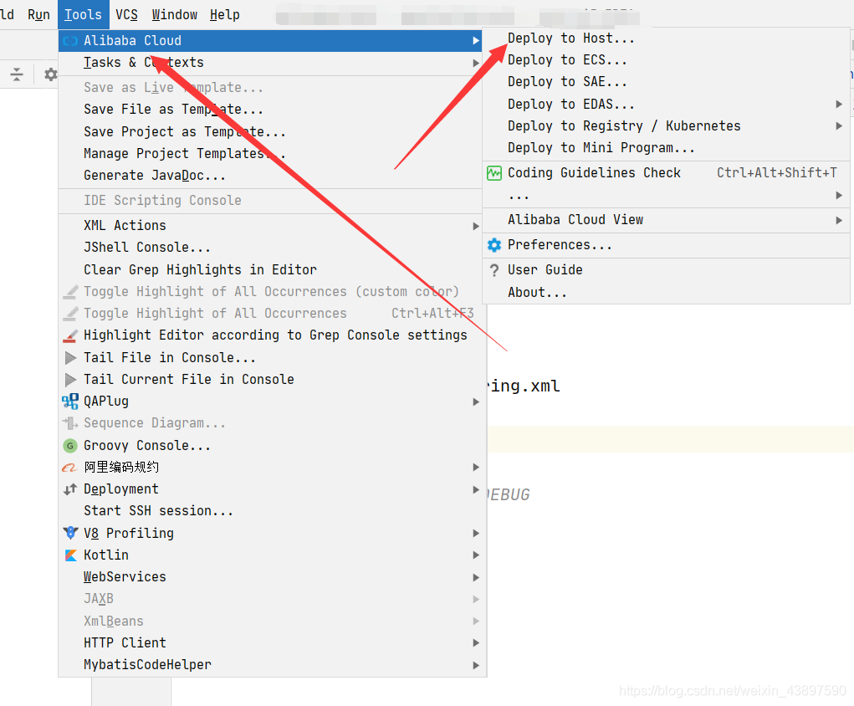Open the 阿里编码规约 submenu

pyautogui.click(x=272, y=468)
